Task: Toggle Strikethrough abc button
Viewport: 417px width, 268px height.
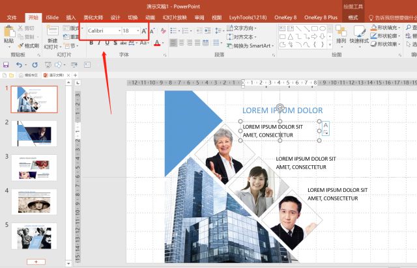Action: [123, 42]
